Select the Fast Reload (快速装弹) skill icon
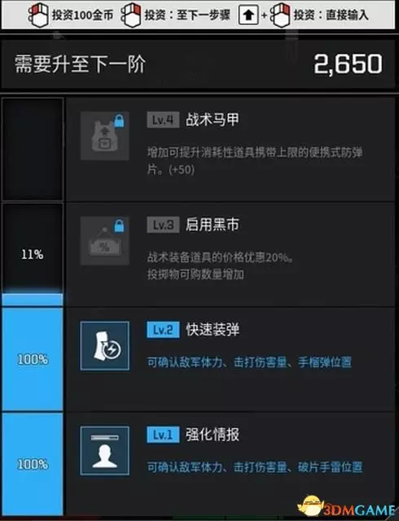This screenshot has height=521, width=399. pyautogui.click(x=104, y=345)
